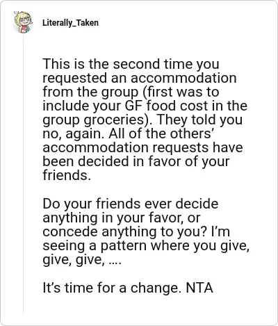Select the line "seeing a pattern where you give,"

(x=146, y=246)
